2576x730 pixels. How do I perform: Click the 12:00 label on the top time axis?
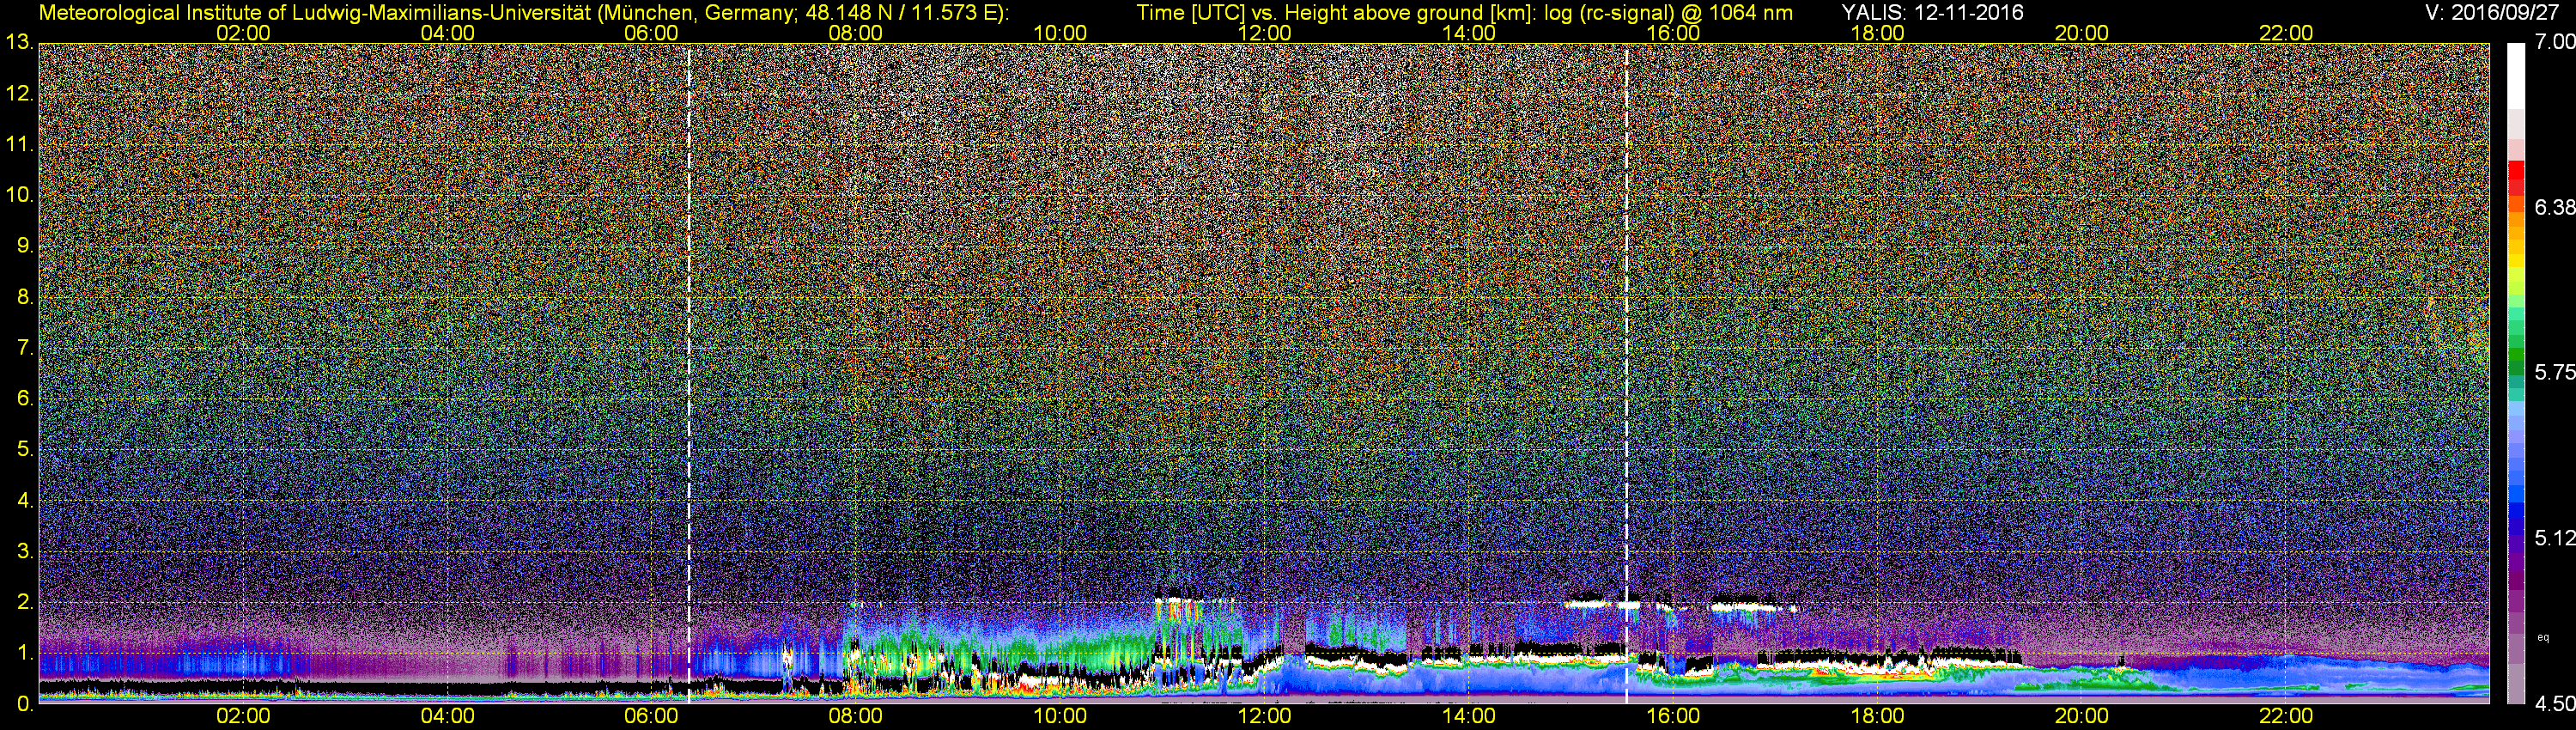pyautogui.click(x=1264, y=33)
